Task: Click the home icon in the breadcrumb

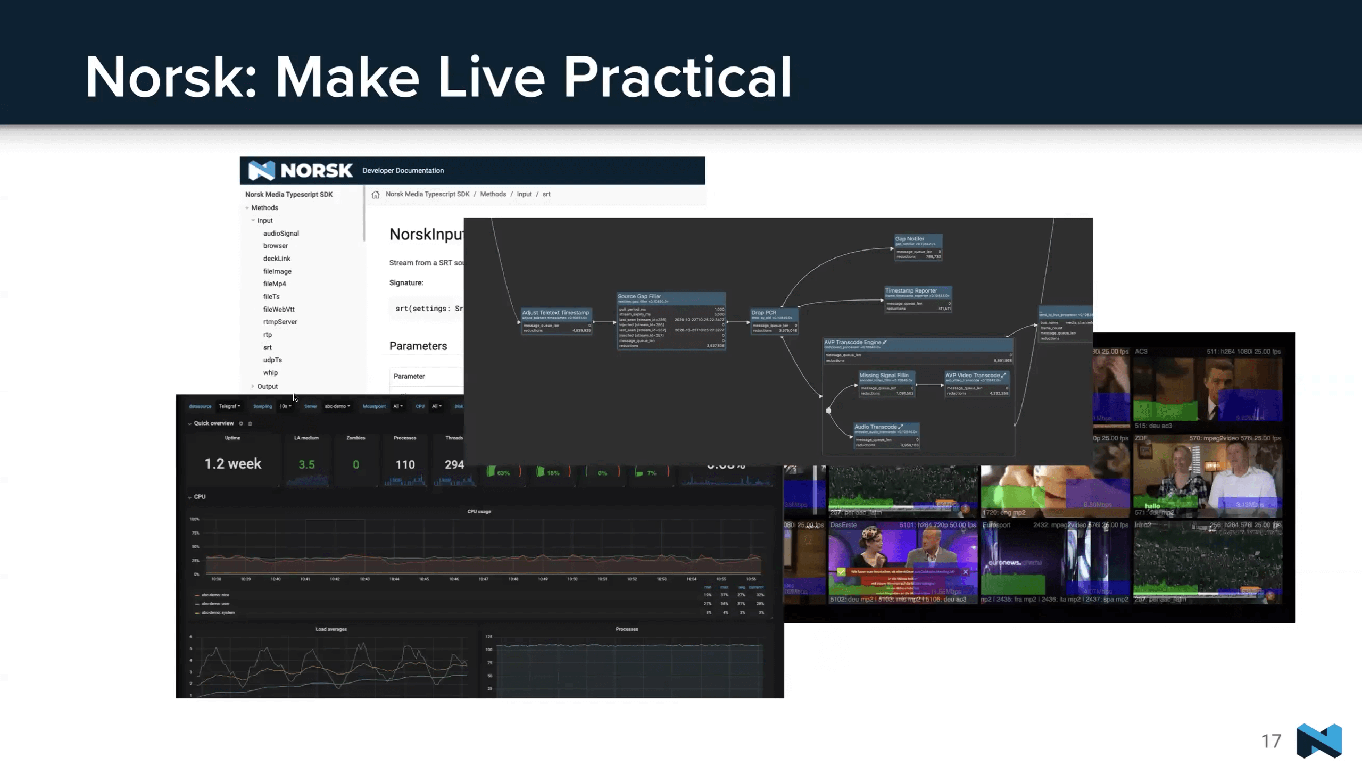Action: tap(376, 194)
